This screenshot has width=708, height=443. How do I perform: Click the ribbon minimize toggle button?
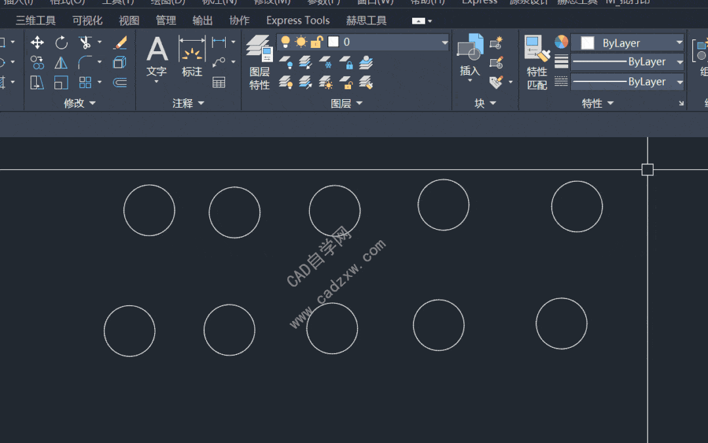419,21
